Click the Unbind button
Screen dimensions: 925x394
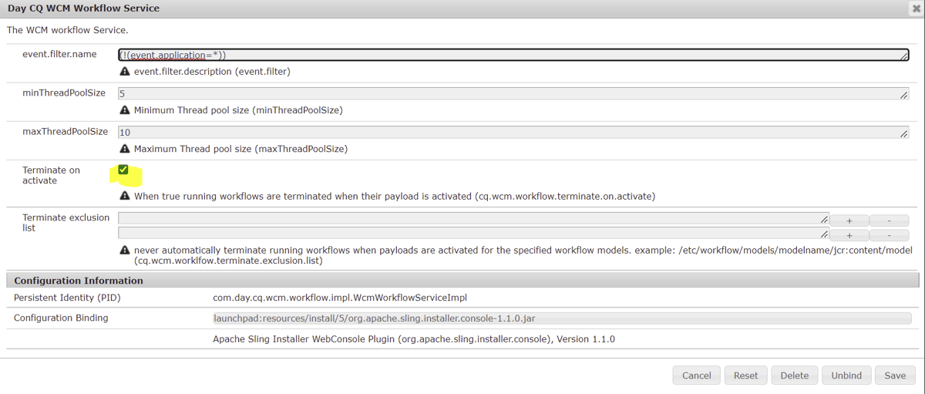click(846, 375)
